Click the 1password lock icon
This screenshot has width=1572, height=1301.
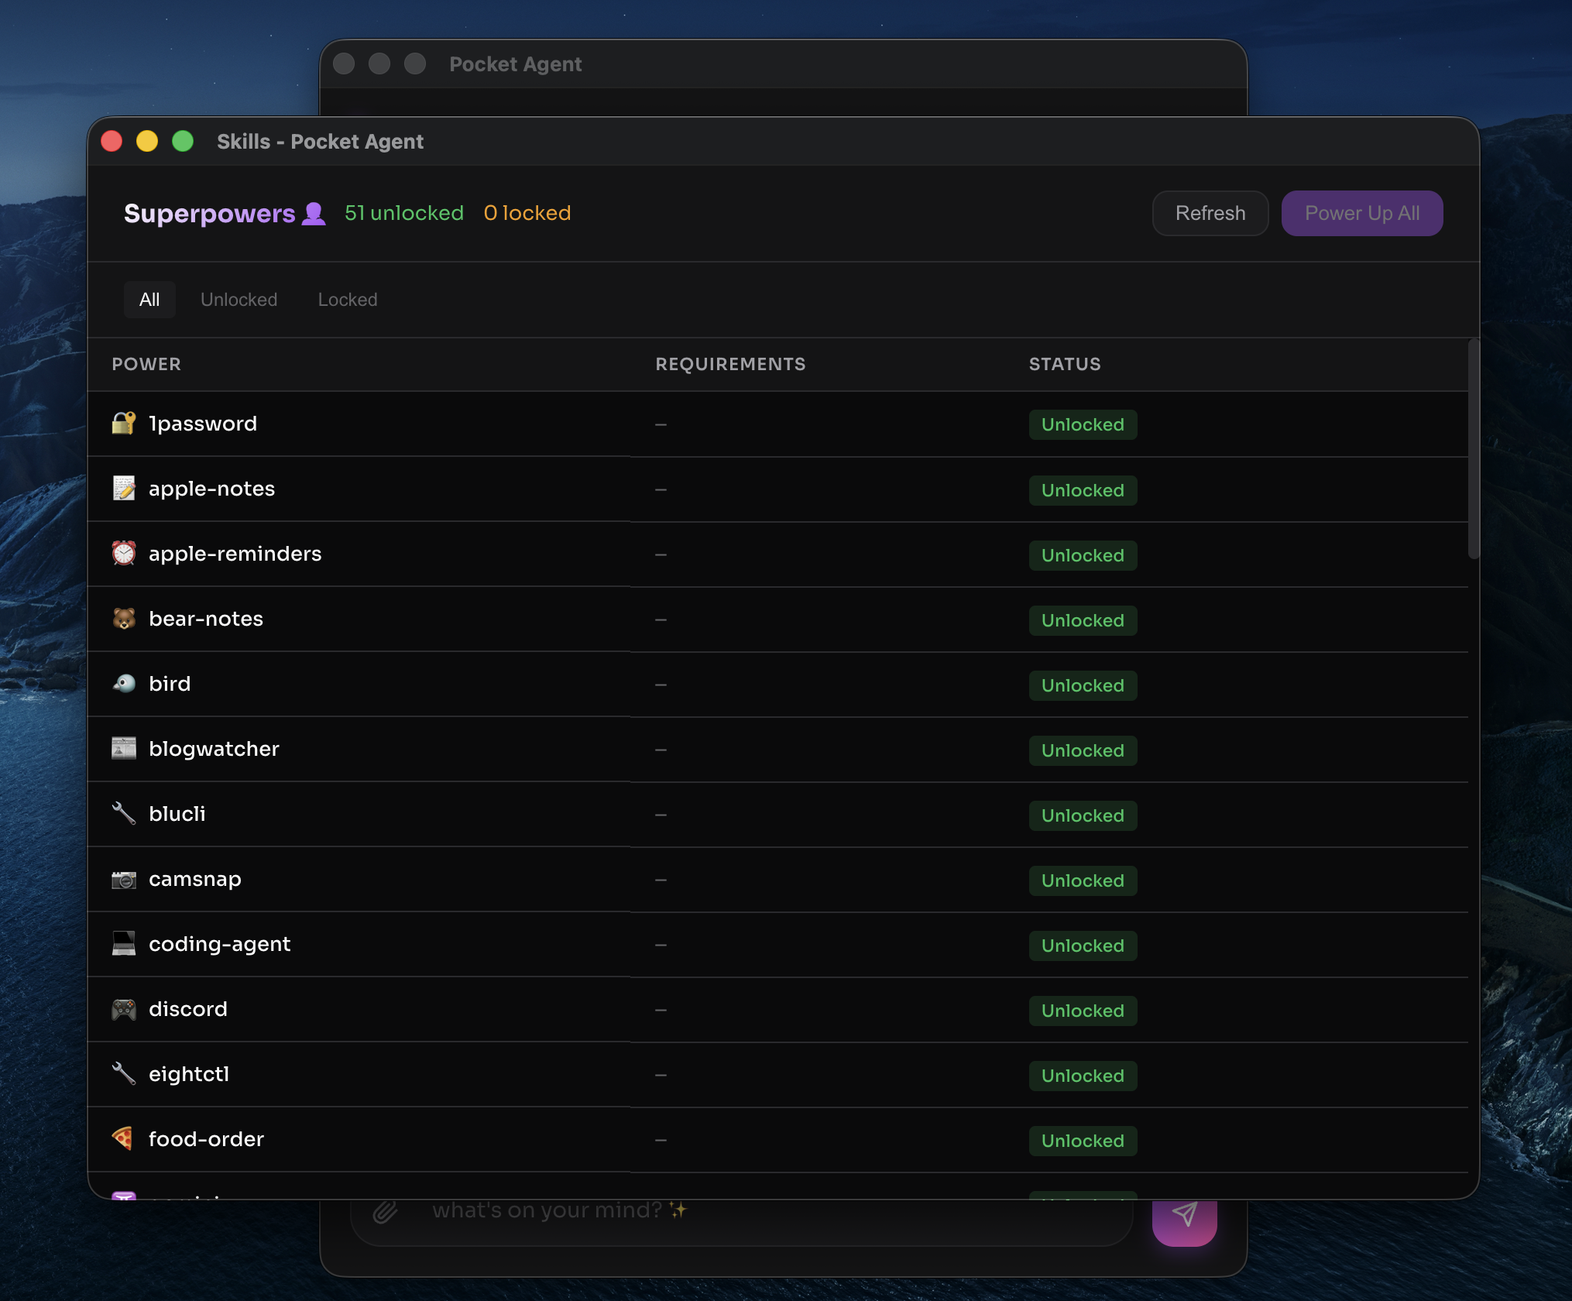124,424
